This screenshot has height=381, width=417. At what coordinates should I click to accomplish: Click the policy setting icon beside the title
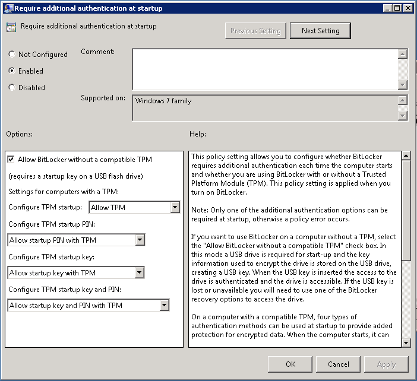tap(11, 27)
